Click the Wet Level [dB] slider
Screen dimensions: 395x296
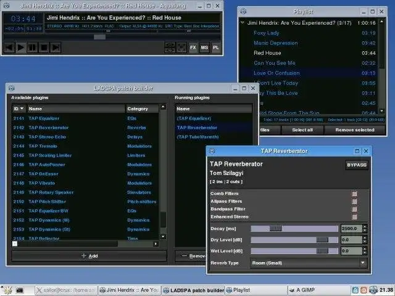pyautogui.click(x=294, y=251)
